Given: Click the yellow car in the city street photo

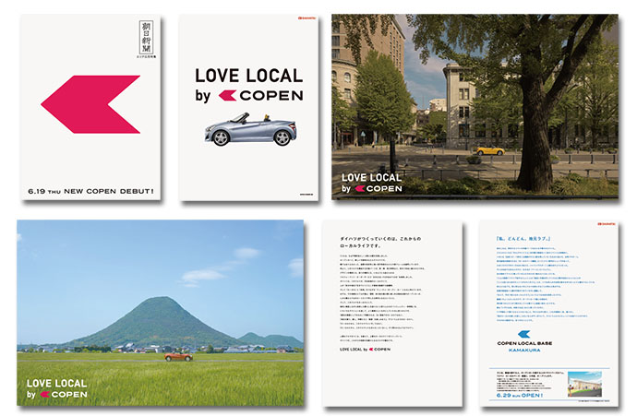Looking at the screenshot, I should click(x=490, y=151).
